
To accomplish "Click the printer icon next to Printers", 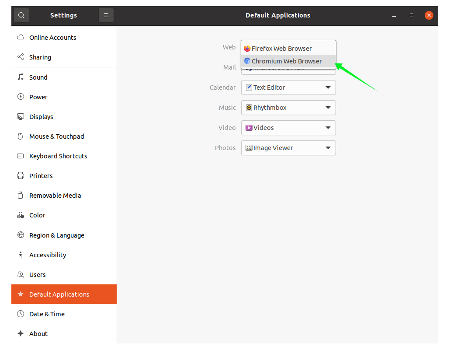I will (x=21, y=175).
